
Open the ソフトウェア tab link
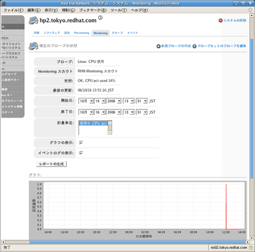pyautogui.click(x=52, y=33)
